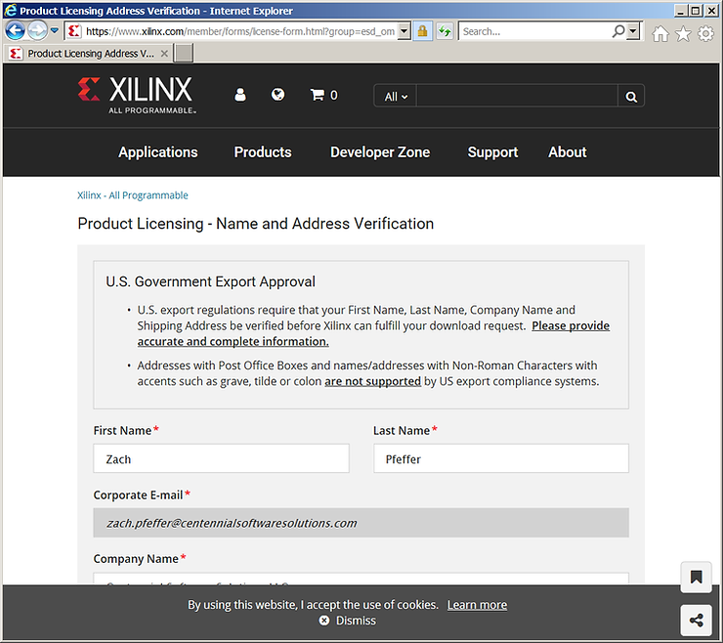Open the Applications menu
This screenshot has width=723, height=643.
pyautogui.click(x=158, y=152)
